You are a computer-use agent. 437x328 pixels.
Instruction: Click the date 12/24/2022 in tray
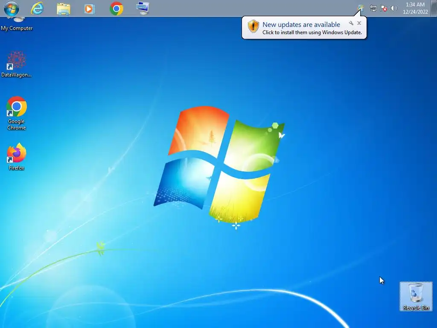[x=415, y=12]
